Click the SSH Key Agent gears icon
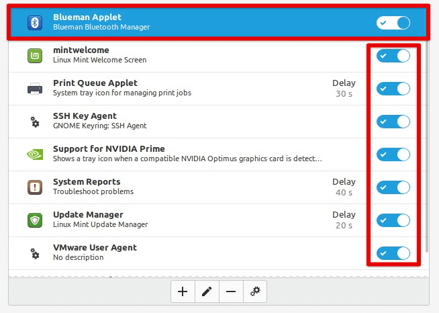 pyautogui.click(x=35, y=122)
